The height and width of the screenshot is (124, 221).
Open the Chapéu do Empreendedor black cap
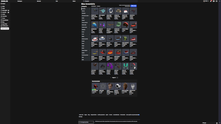pos(102,66)
